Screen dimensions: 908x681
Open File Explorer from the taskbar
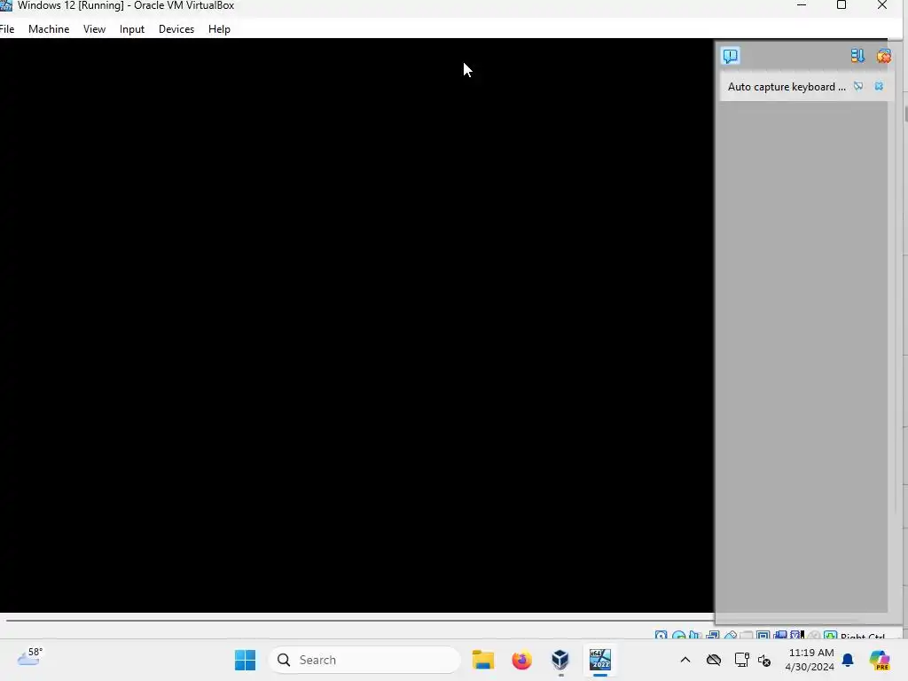pyautogui.click(x=483, y=660)
